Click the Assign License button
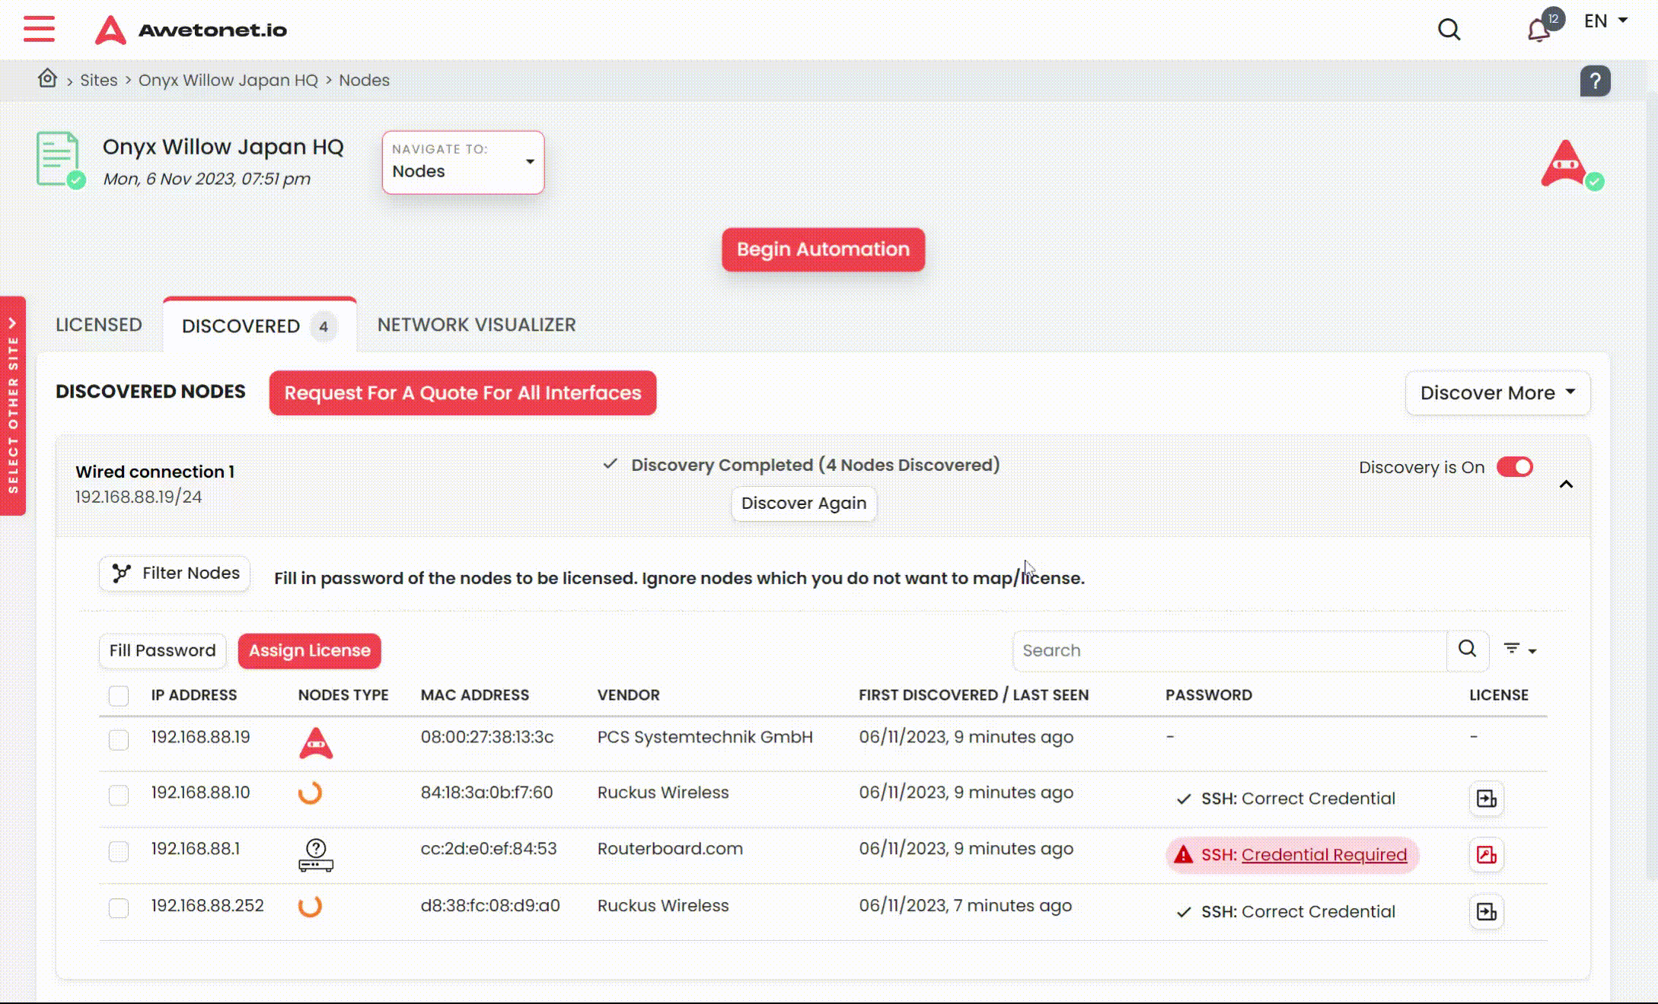The image size is (1658, 1004). click(309, 650)
